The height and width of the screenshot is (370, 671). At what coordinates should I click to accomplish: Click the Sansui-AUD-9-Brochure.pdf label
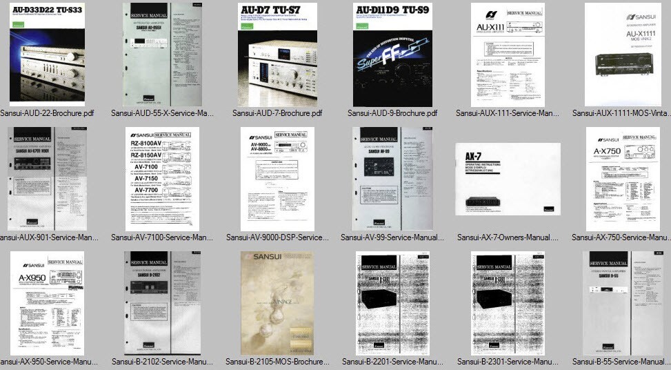(x=392, y=113)
